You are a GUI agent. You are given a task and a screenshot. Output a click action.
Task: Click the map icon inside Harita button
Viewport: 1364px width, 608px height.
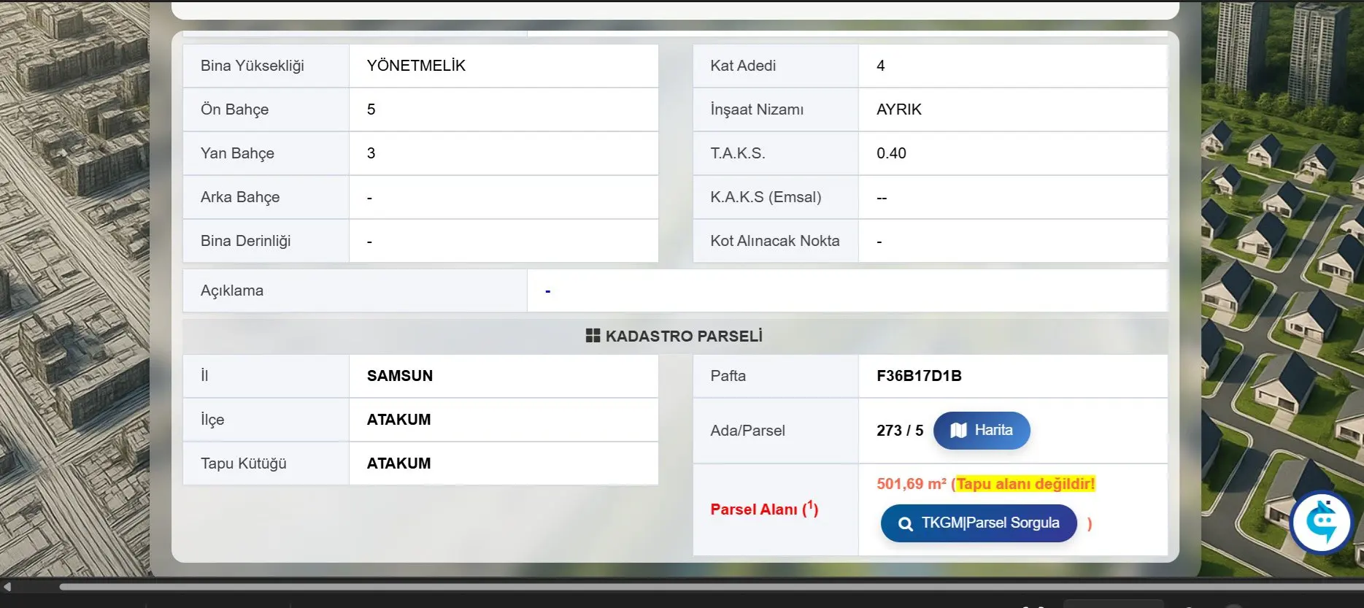[x=959, y=431]
